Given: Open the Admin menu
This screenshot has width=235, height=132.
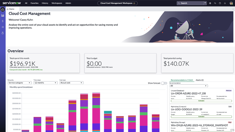Looking at the screenshot, I should click(68, 3).
